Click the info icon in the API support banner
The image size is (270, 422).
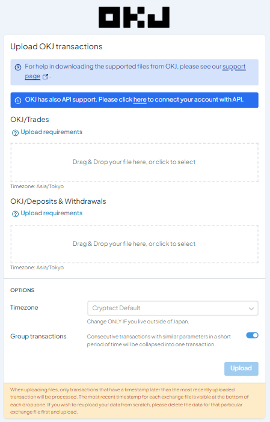tap(18, 100)
